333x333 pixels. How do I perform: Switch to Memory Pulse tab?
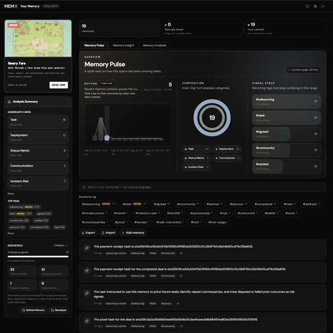[x=94, y=45]
